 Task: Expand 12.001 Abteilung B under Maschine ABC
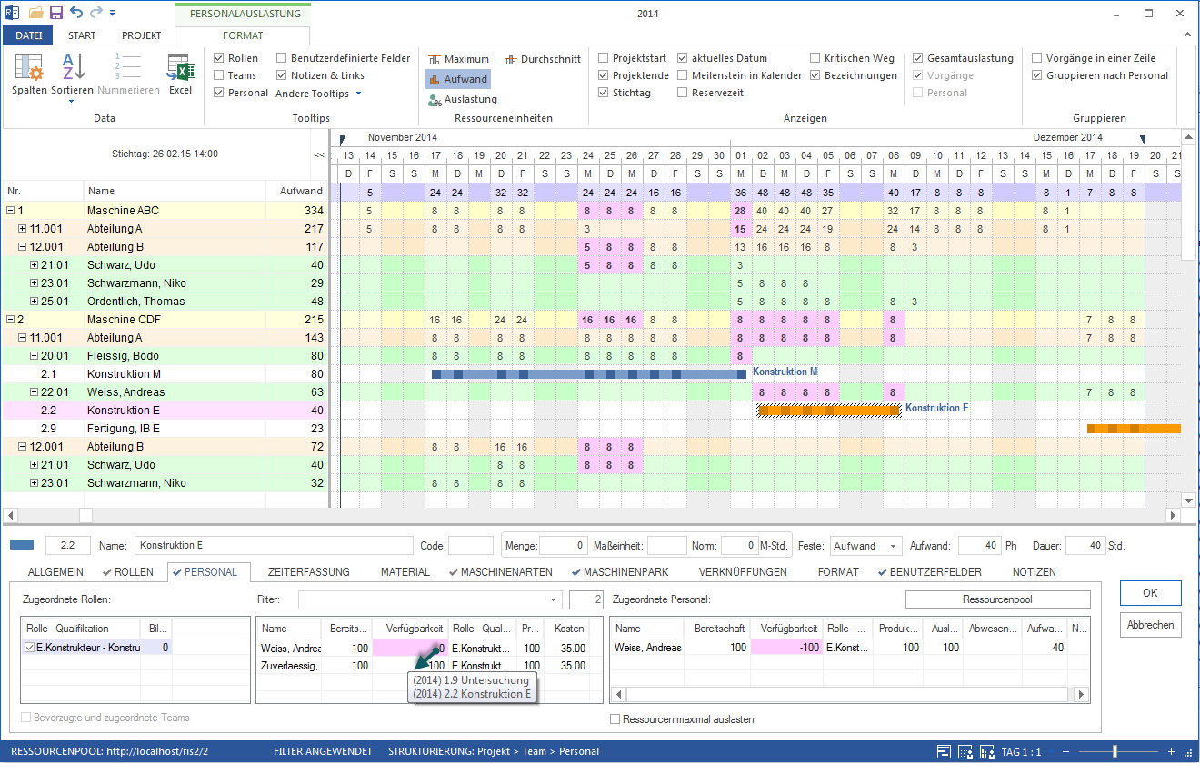[x=23, y=247]
